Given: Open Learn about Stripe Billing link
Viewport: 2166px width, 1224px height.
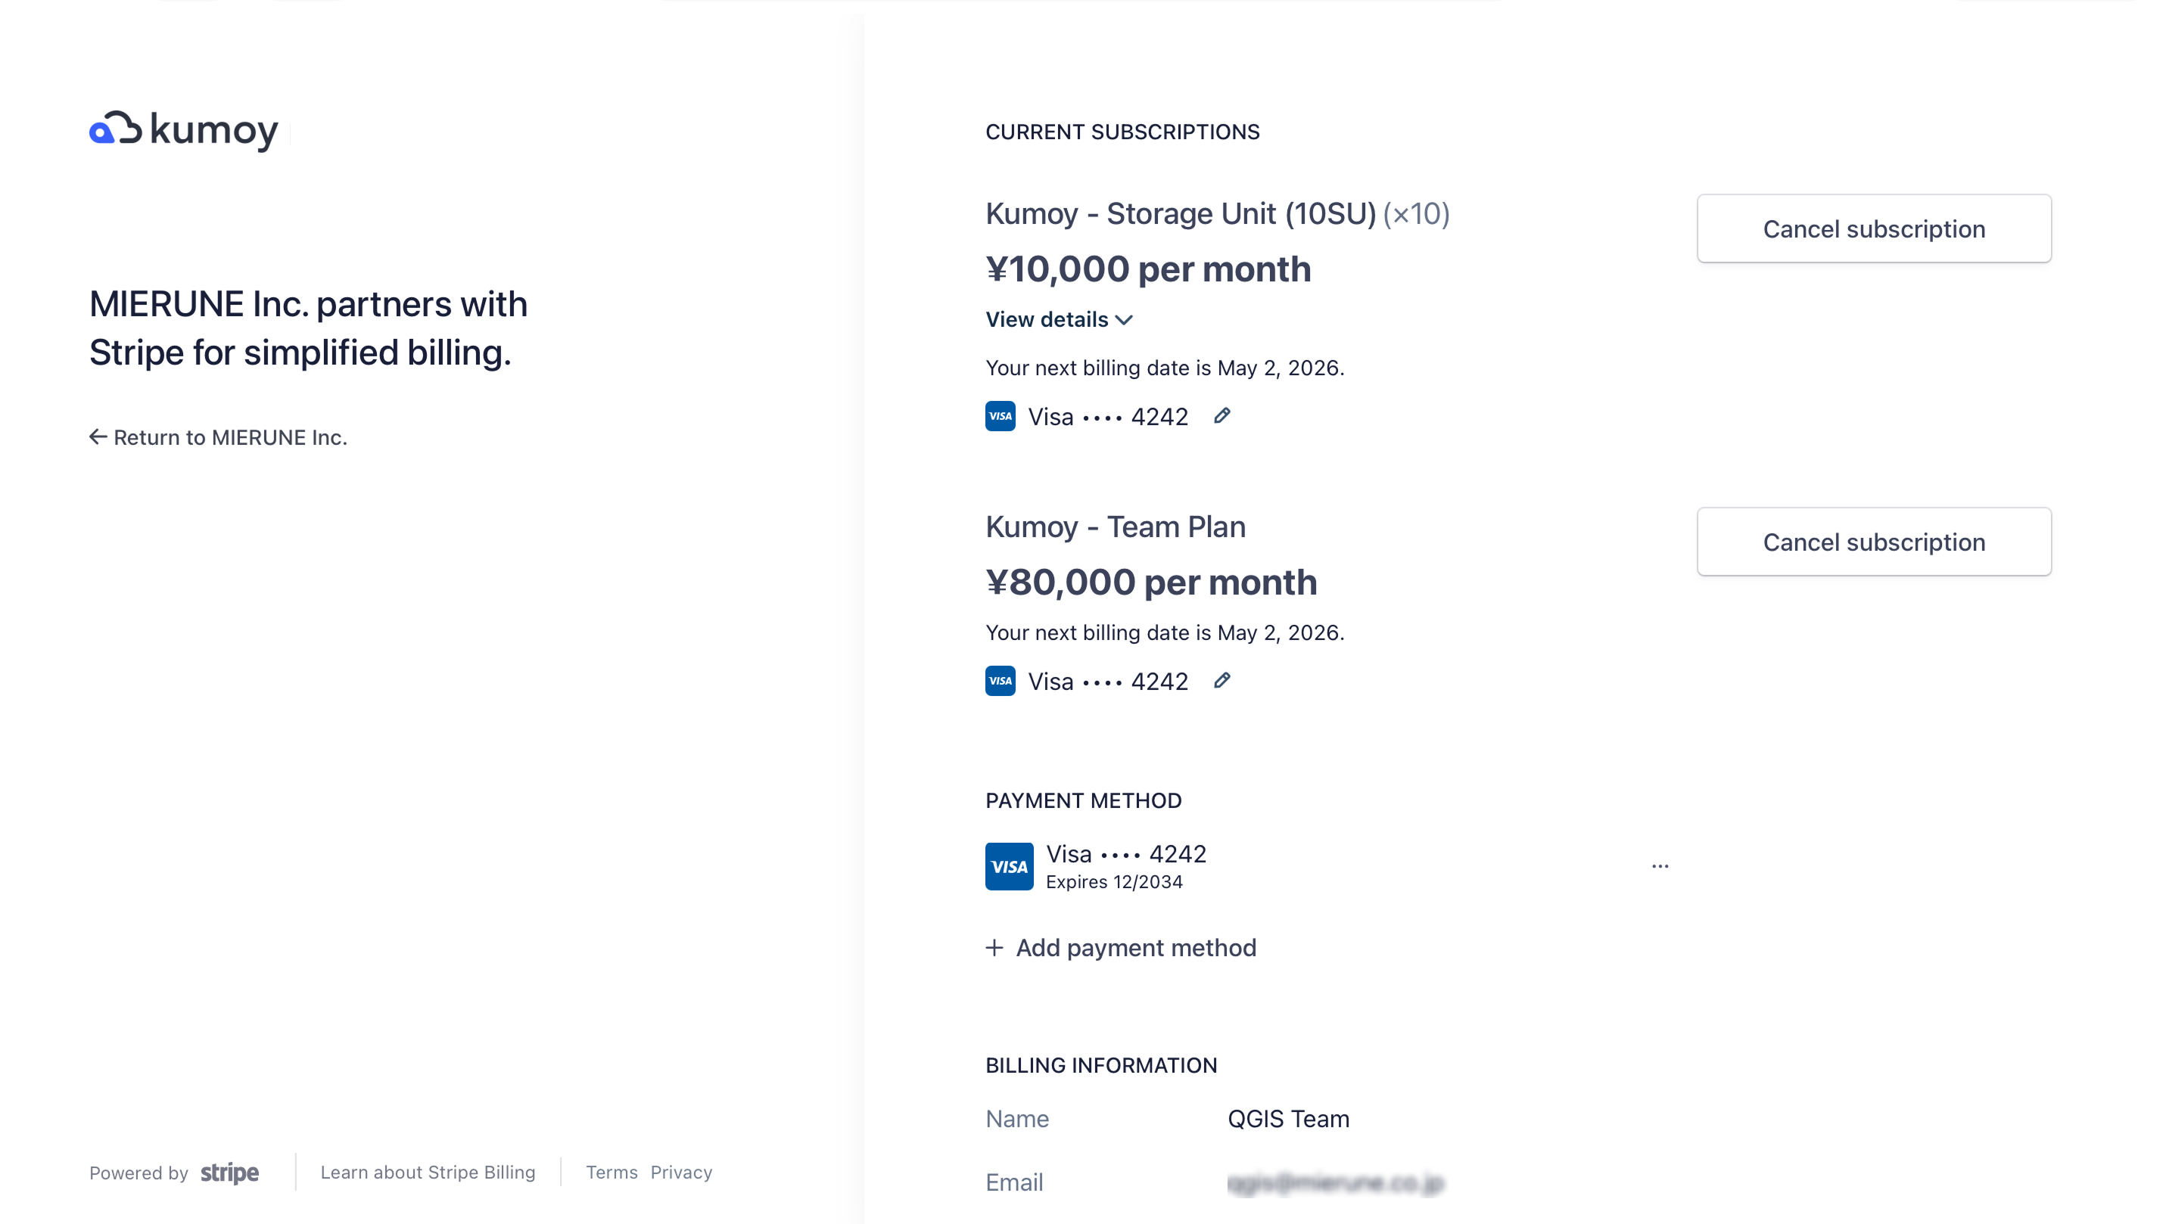Looking at the screenshot, I should pyautogui.click(x=427, y=1173).
